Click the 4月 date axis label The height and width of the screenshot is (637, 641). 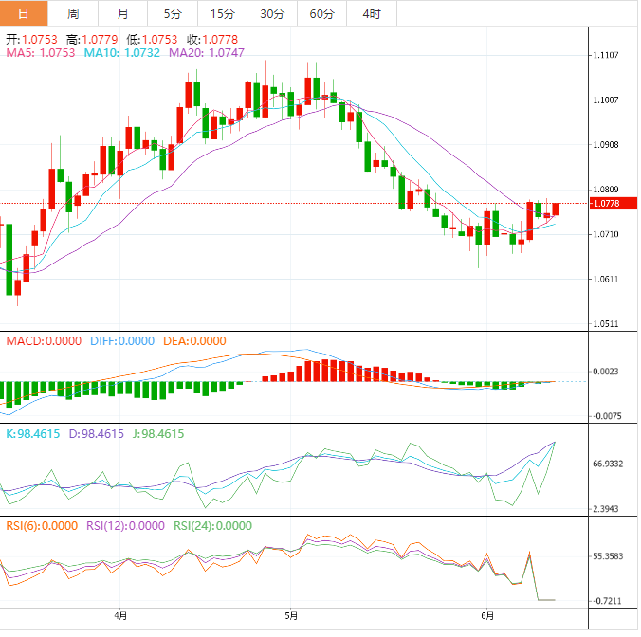120,616
